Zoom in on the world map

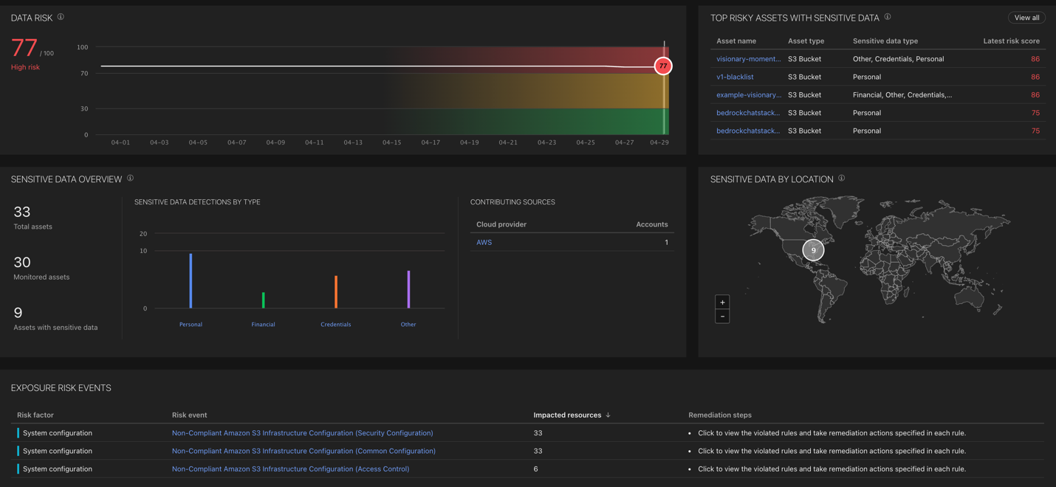(x=722, y=303)
